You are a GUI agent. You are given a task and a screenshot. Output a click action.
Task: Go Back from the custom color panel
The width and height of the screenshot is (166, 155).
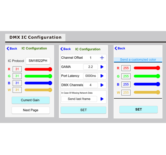tap(120, 48)
